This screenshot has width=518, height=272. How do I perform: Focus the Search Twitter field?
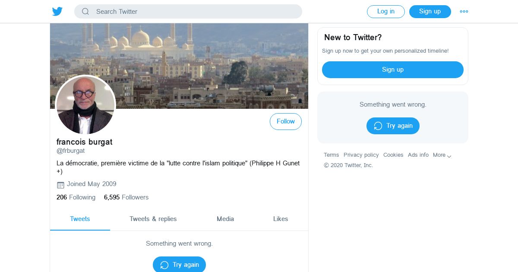pyautogui.click(x=194, y=12)
